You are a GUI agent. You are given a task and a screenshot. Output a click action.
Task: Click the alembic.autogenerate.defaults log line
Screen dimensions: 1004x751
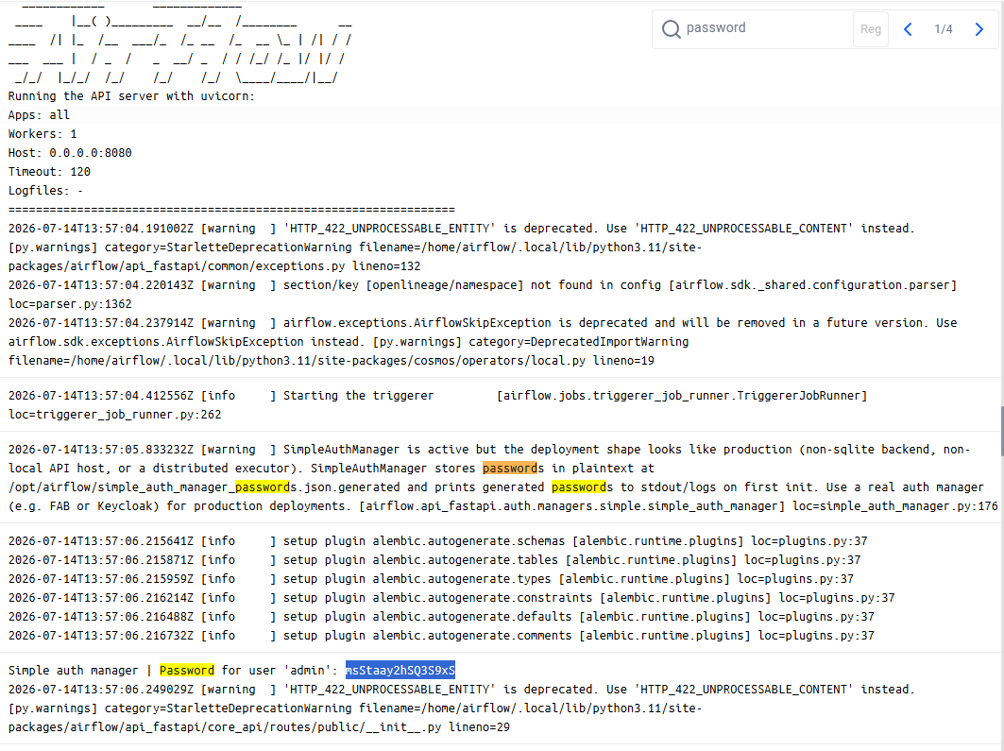tap(441, 617)
